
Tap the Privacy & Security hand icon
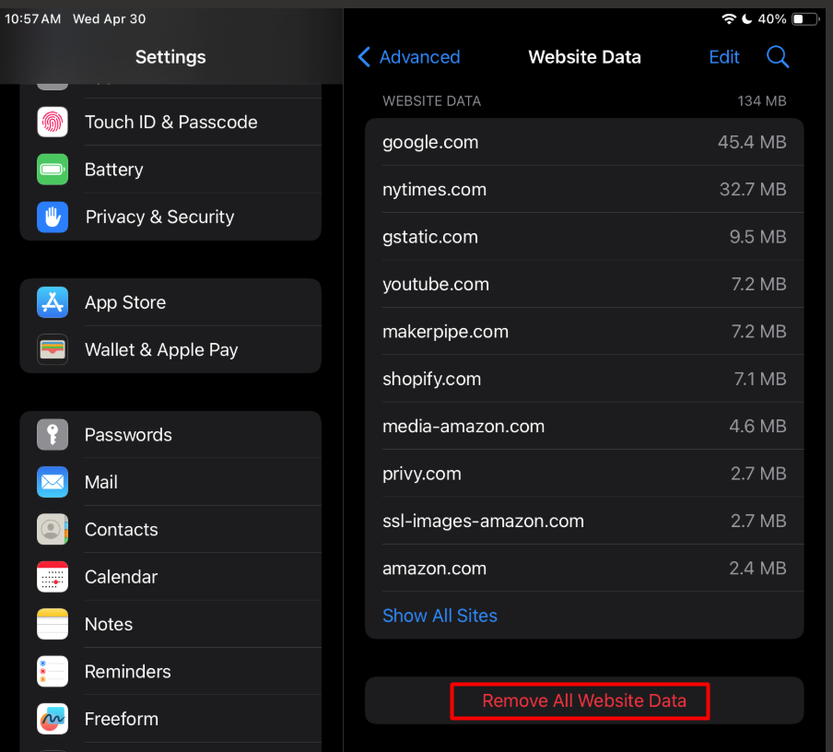pyautogui.click(x=52, y=217)
